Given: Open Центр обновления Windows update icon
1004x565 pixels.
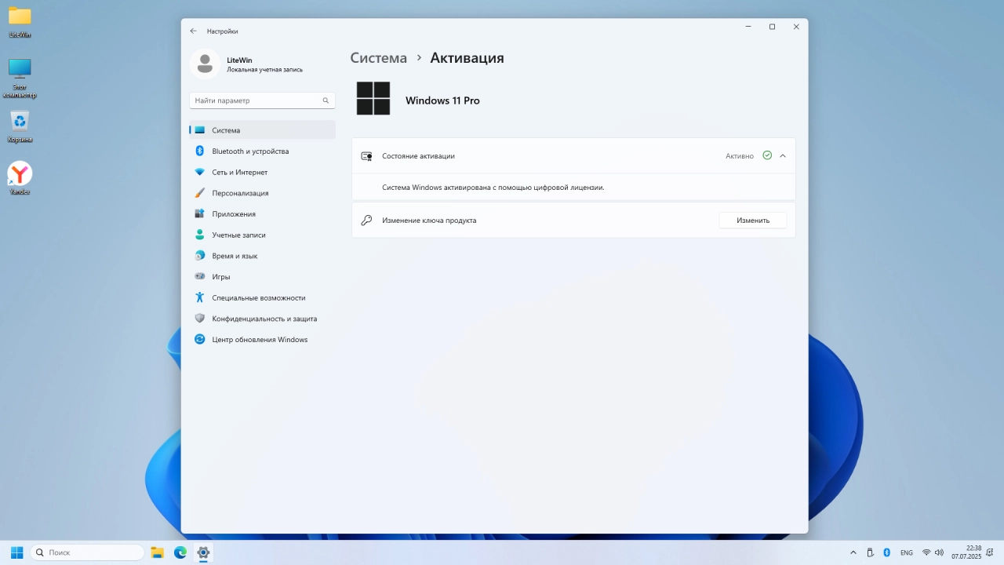Looking at the screenshot, I should [x=200, y=340].
